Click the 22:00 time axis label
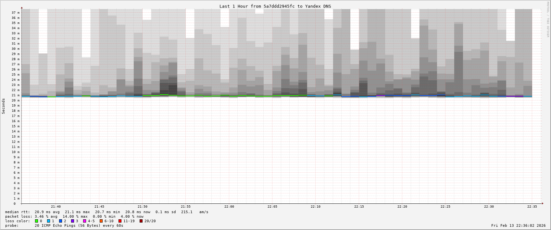Image resolution: width=551 pixels, height=230 pixels. pos(229,207)
